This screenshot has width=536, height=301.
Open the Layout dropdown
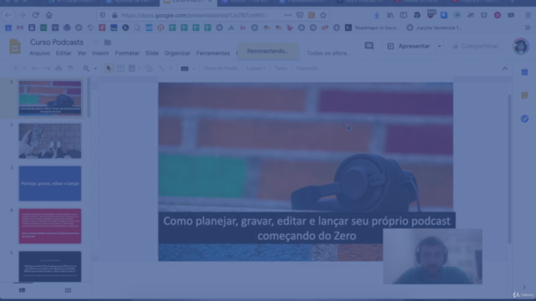tap(255, 69)
